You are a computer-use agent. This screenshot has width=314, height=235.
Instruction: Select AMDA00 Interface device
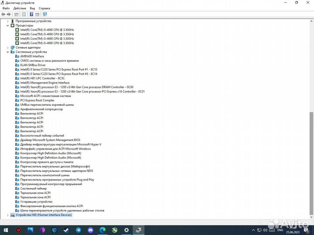(x=32, y=56)
